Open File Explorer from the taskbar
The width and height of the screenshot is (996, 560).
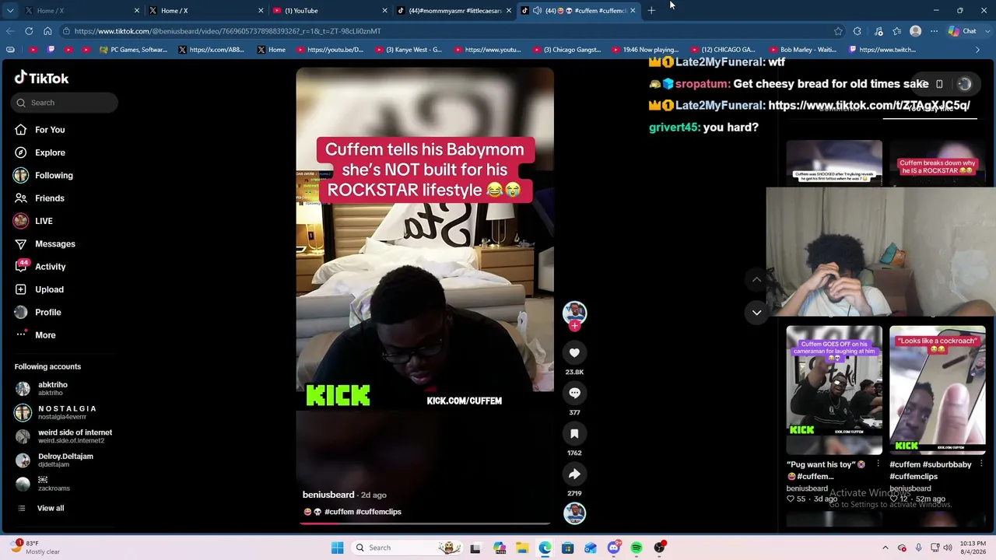pyautogui.click(x=522, y=548)
